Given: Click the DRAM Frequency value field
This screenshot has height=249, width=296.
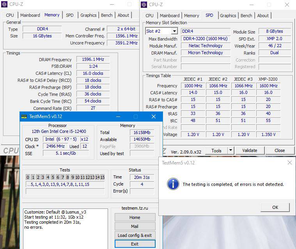Looking at the screenshot, I should [x=93, y=60].
